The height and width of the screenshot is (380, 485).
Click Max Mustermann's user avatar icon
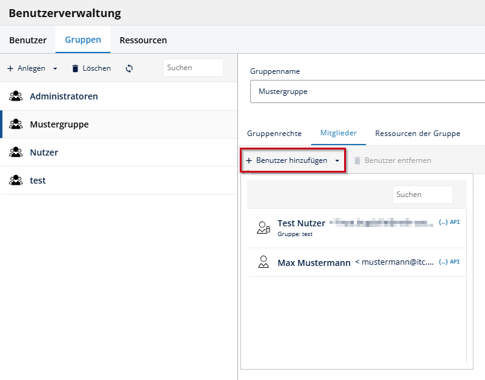pyautogui.click(x=264, y=262)
